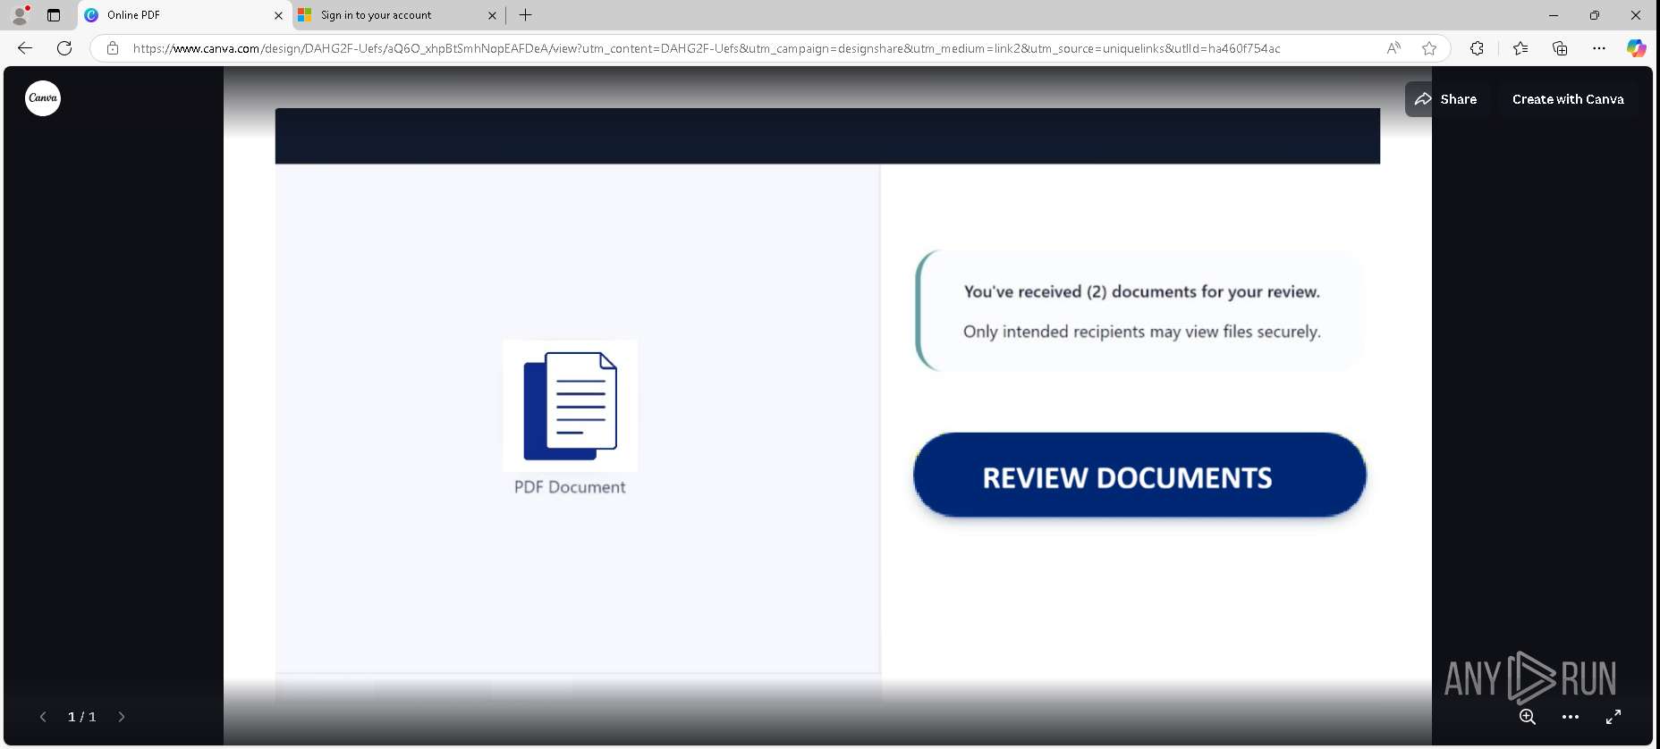Open tab actions menu
The image size is (1660, 749).
point(54,15)
